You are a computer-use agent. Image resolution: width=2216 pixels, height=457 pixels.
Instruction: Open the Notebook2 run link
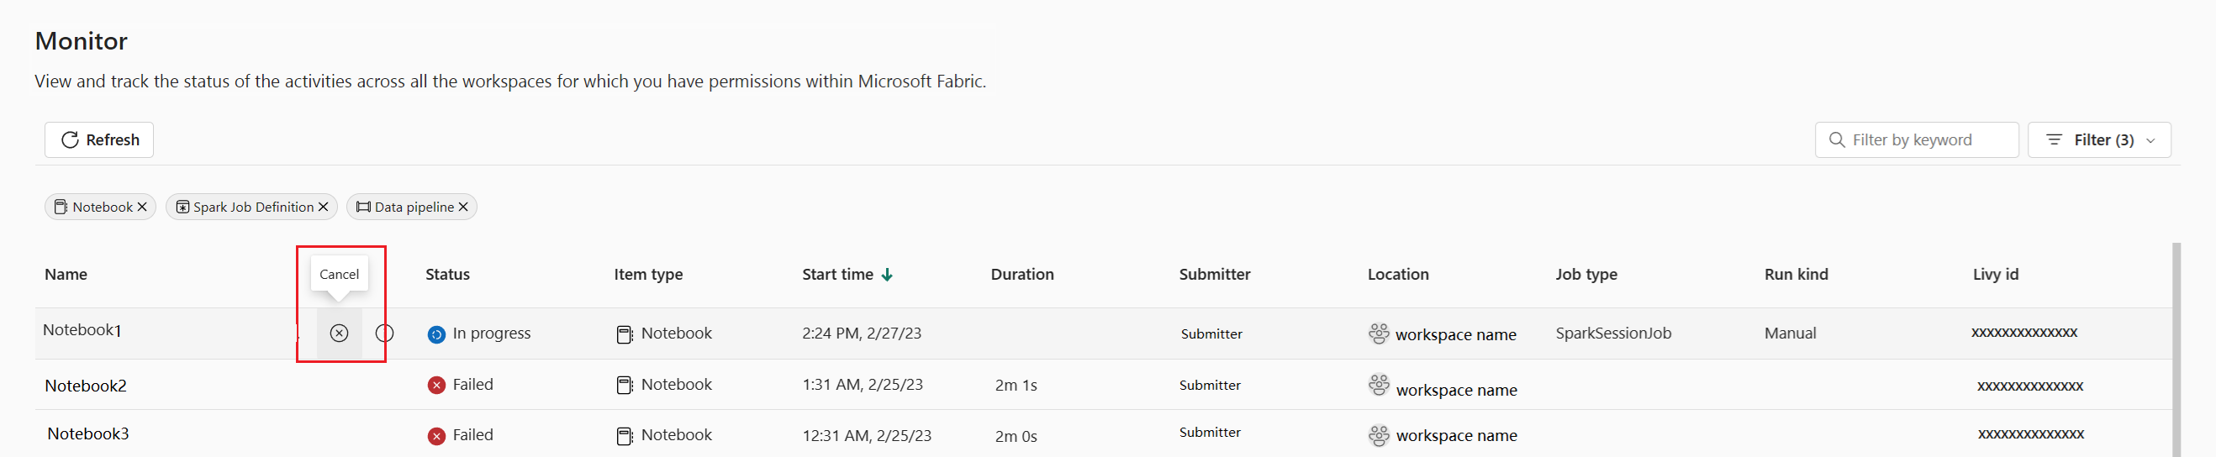coord(86,386)
